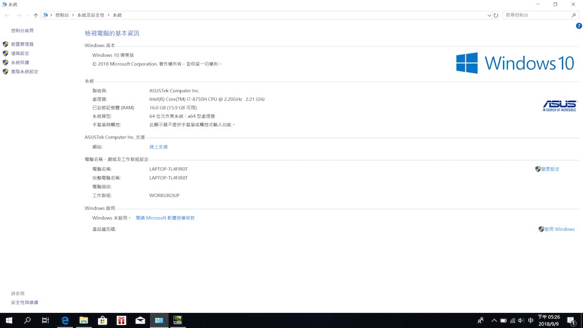Screen dimensions: 583x328
Task: Open the recent locations dropdown arrow
Action: tap(28, 16)
